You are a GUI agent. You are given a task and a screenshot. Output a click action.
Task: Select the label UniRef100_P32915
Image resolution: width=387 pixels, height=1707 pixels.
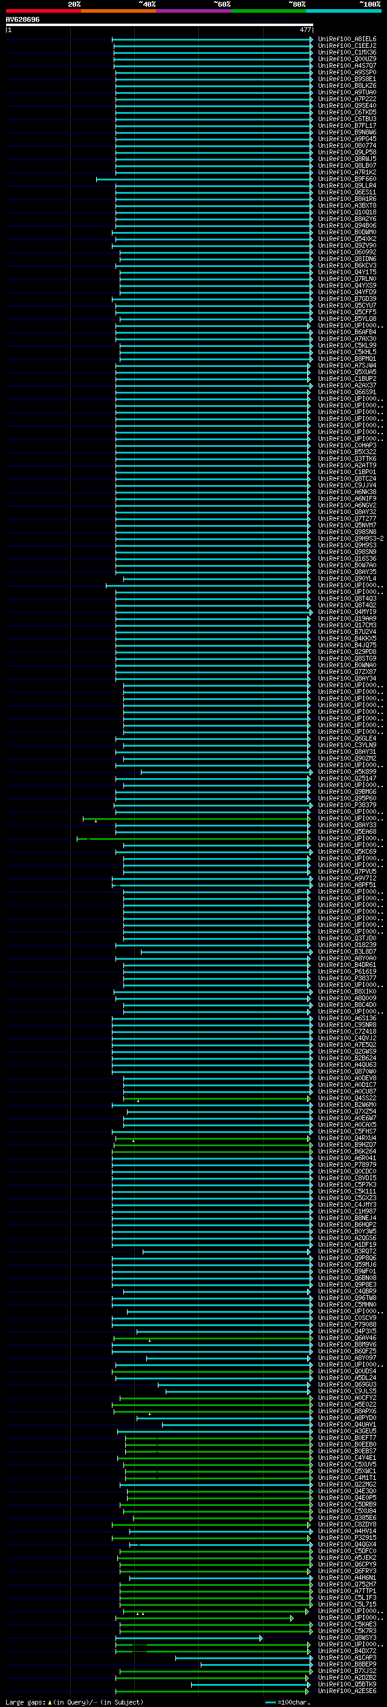[346, 1537]
